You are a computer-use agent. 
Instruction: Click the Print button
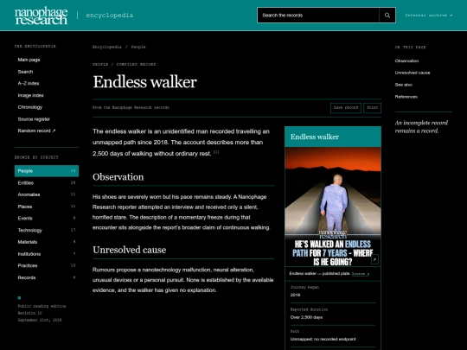tap(372, 108)
